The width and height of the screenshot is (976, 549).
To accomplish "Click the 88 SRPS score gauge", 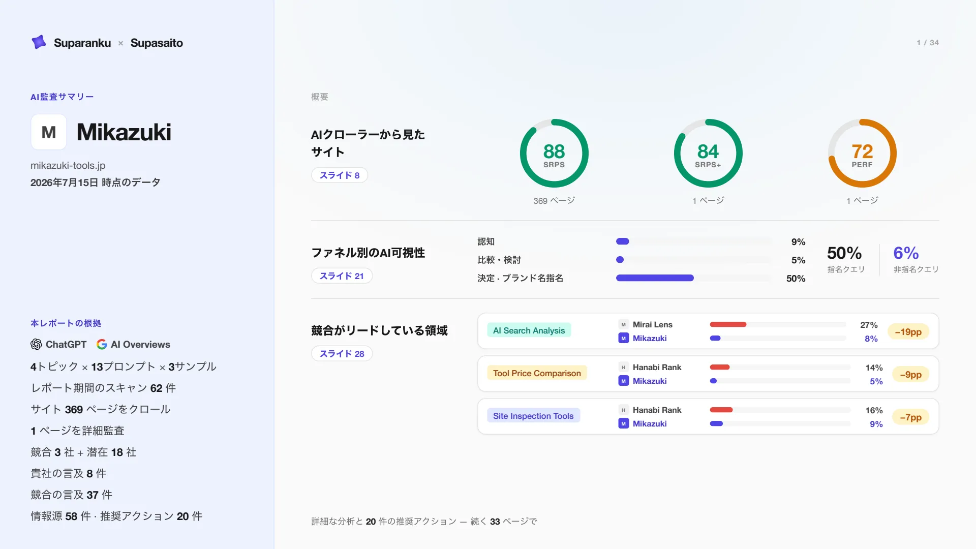I will point(554,153).
